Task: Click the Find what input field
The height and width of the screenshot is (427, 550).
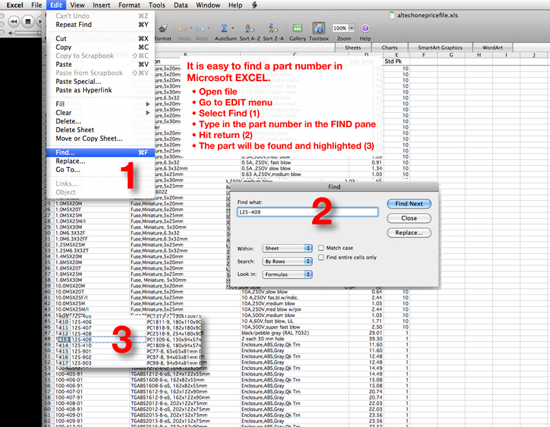Action: pos(307,212)
